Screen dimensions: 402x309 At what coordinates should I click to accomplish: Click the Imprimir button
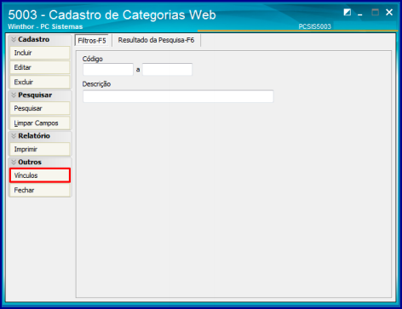tap(40, 149)
